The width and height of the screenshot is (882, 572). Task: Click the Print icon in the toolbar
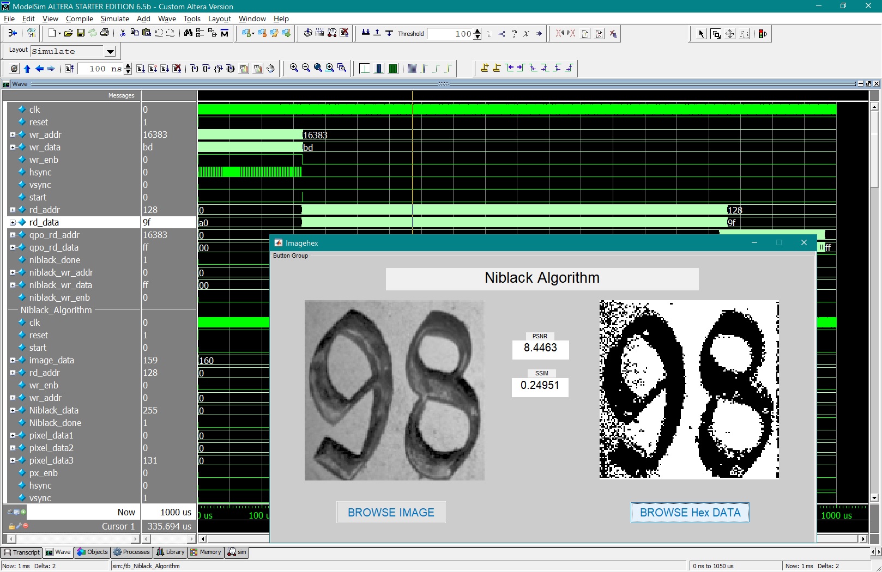tap(105, 33)
